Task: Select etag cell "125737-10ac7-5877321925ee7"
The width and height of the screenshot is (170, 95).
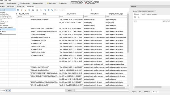Action: [45, 28]
